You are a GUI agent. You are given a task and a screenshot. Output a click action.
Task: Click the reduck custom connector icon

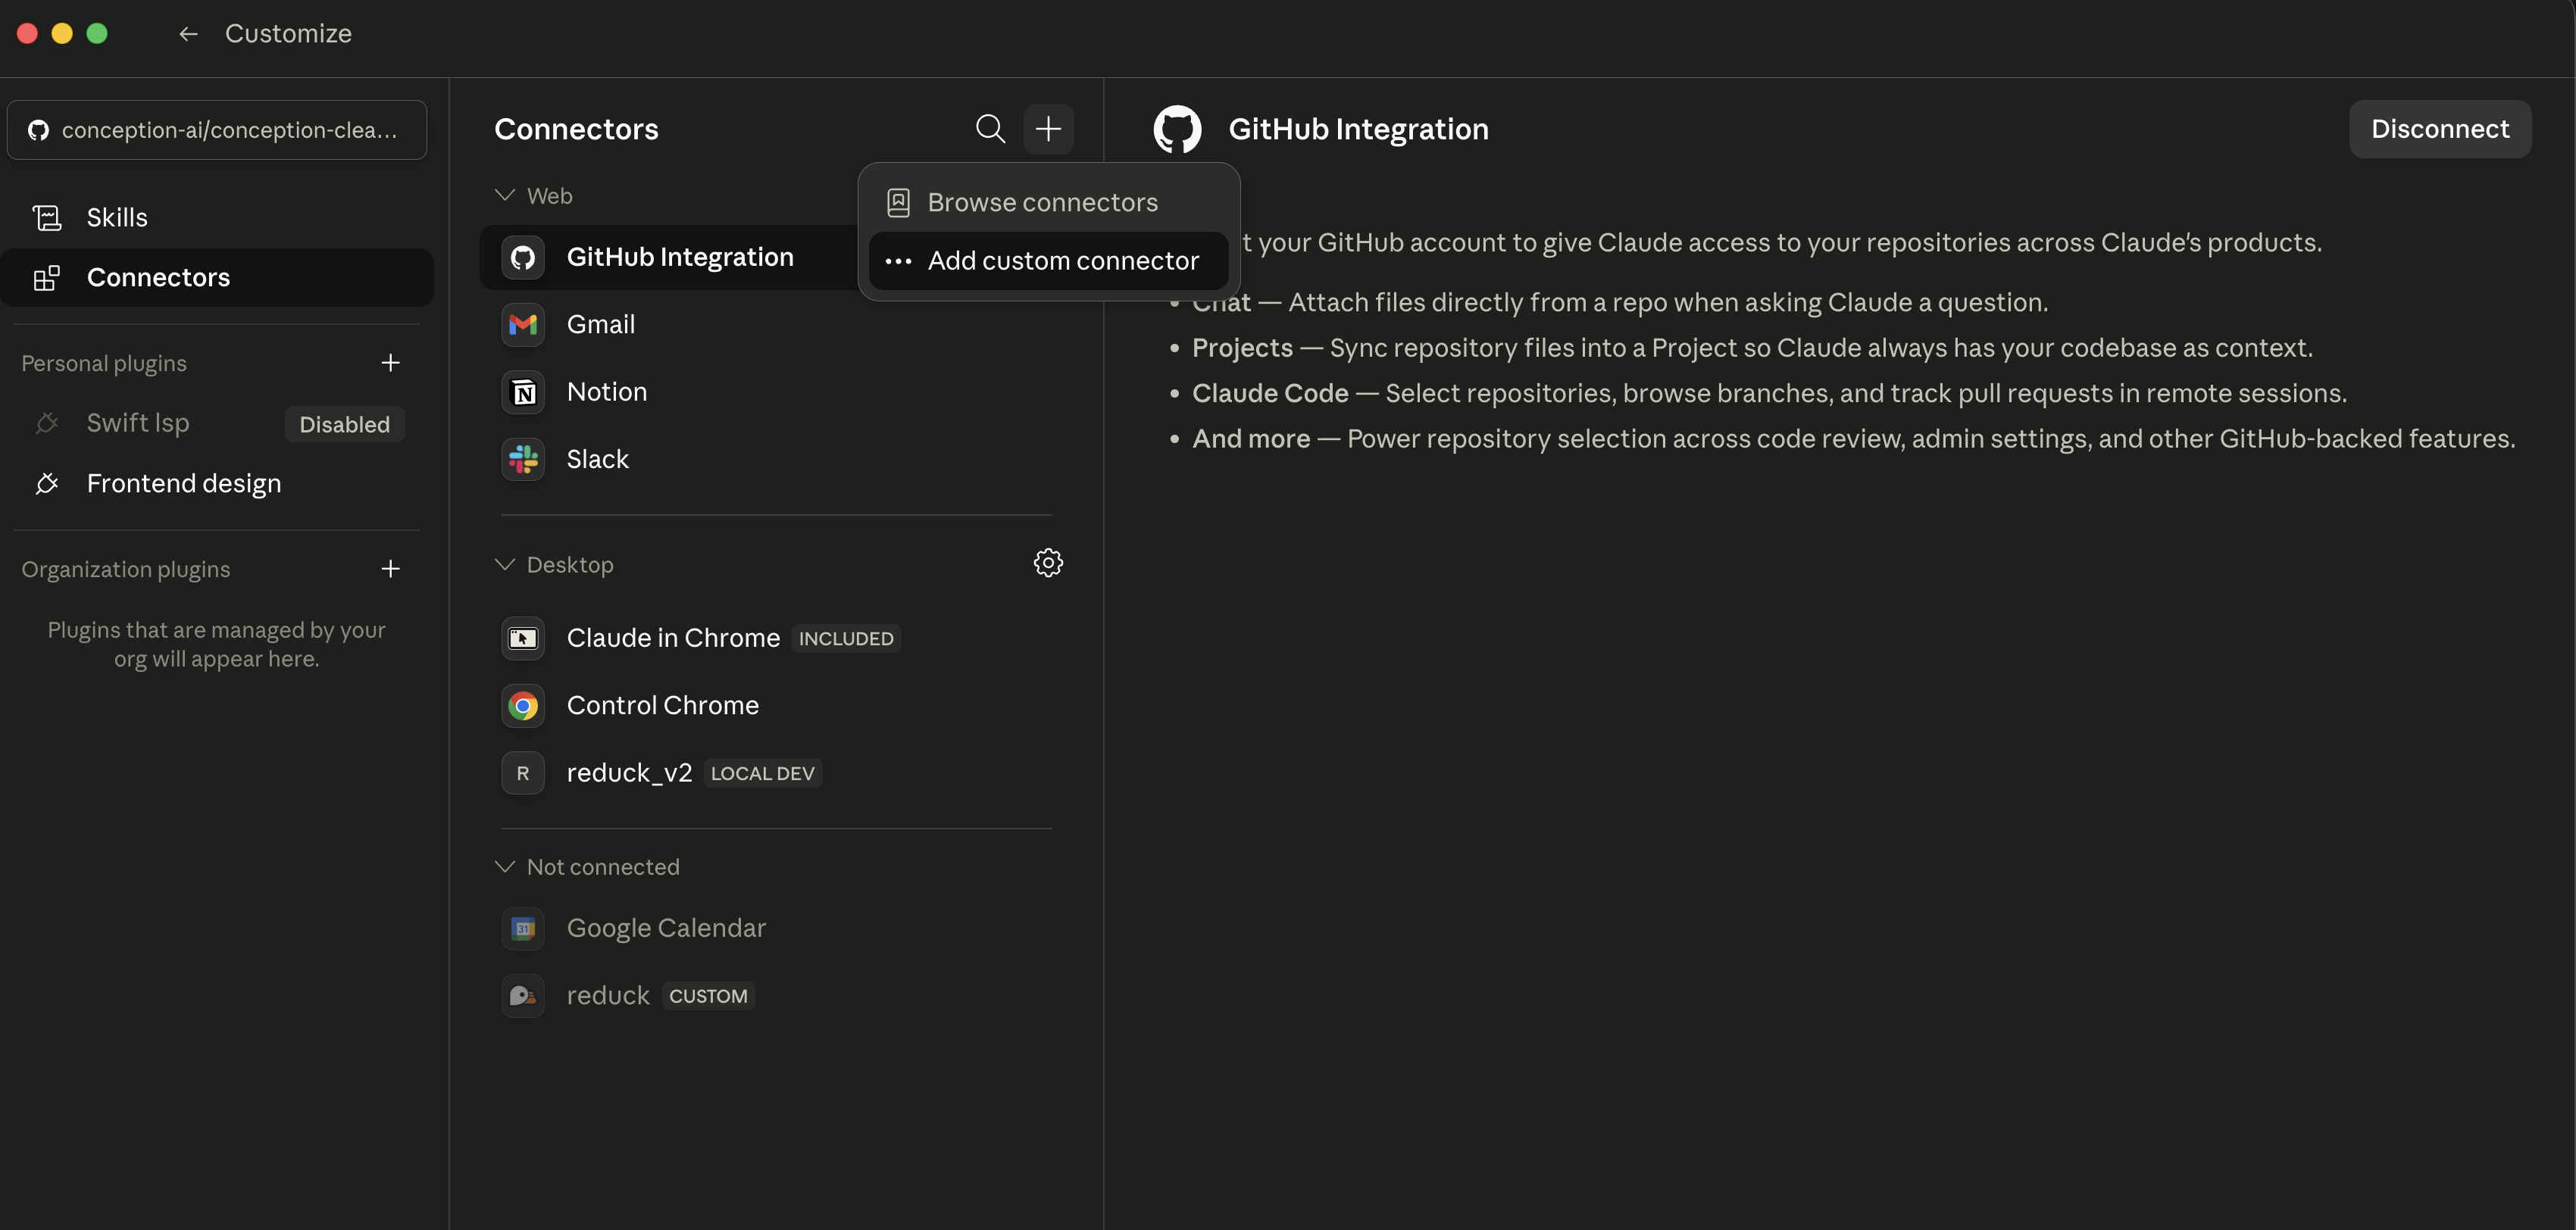(x=523, y=996)
